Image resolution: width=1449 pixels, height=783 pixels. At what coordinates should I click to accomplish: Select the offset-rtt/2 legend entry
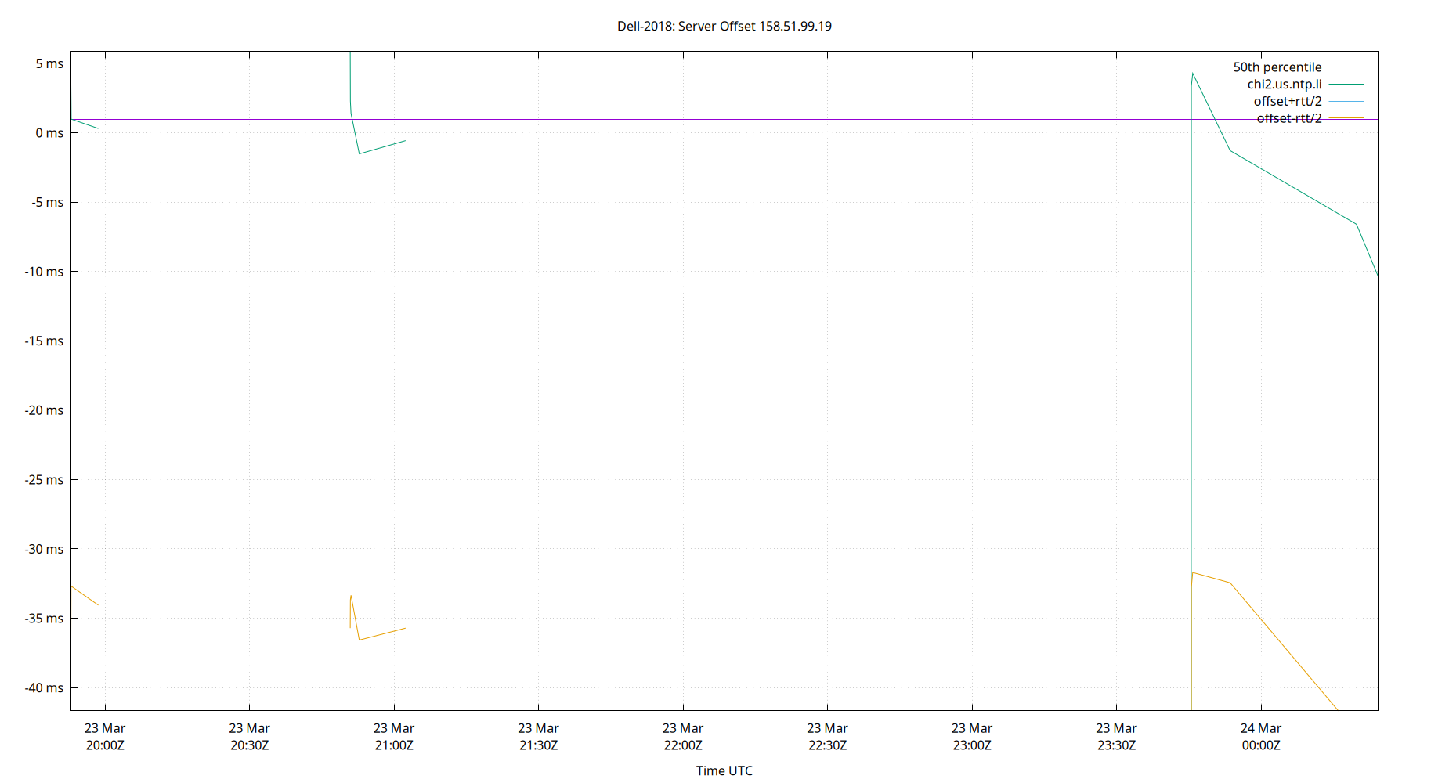coord(1288,118)
